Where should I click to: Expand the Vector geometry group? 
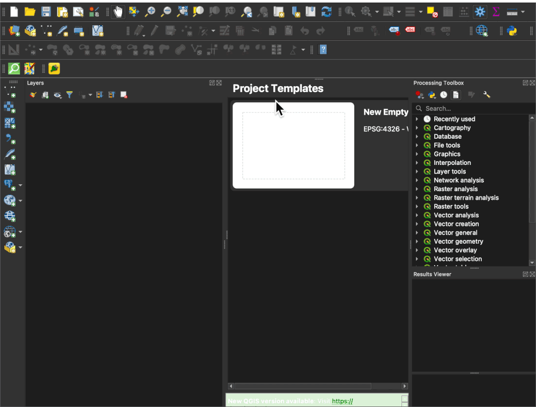[x=417, y=242]
